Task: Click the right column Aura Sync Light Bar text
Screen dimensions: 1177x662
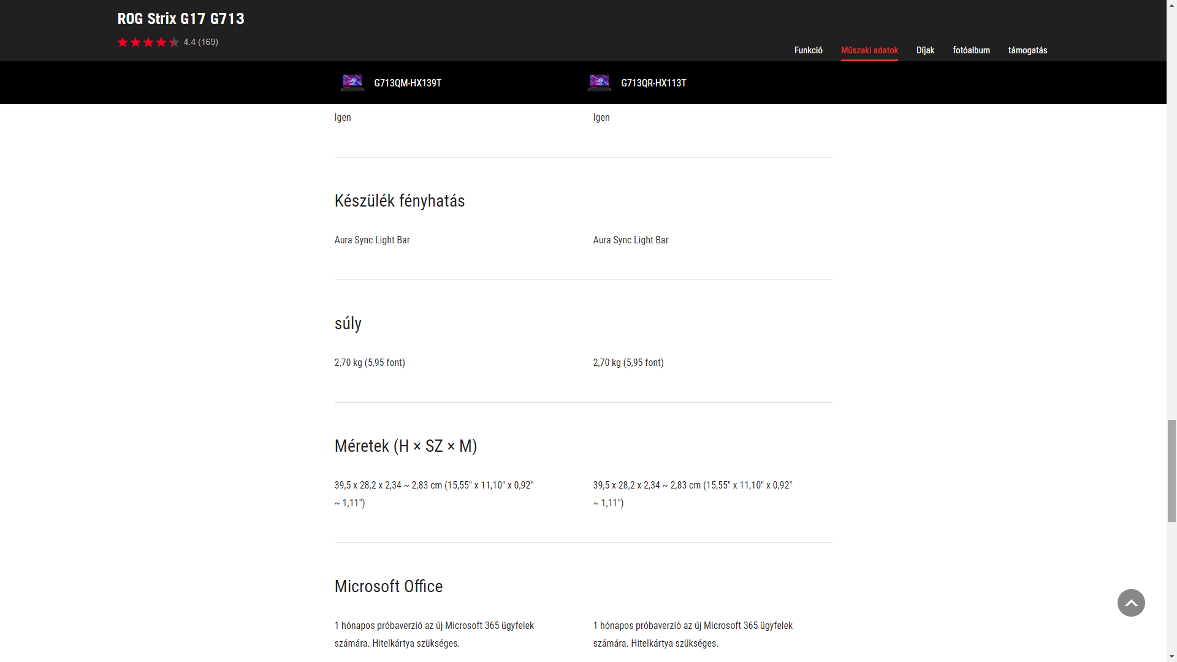Action: pyautogui.click(x=631, y=240)
